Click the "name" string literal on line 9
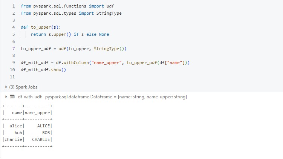This screenshot has height=159, width=283. 174,63
